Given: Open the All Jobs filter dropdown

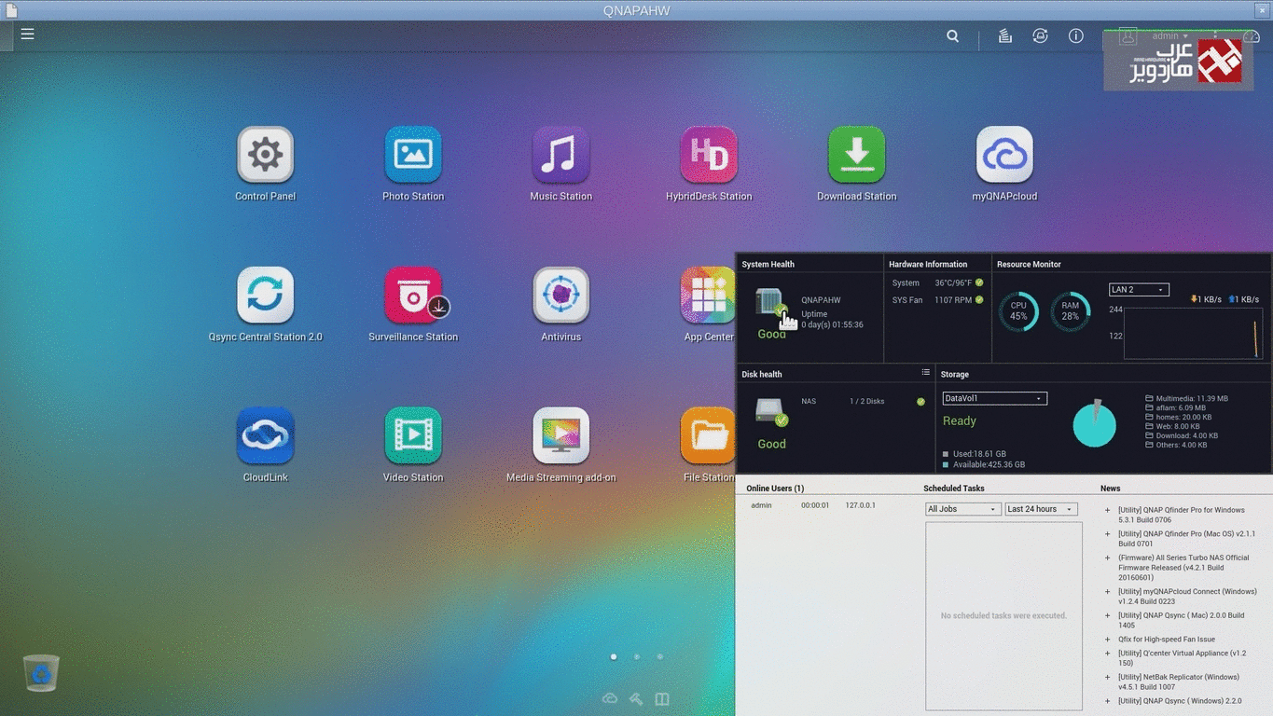Looking at the screenshot, I should click(962, 509).
